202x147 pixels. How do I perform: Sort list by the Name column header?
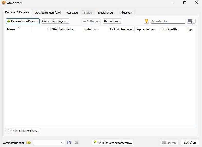click(19, 29)
